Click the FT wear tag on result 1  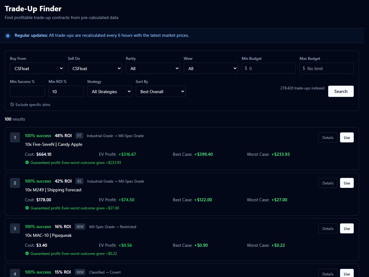(79, 136)
